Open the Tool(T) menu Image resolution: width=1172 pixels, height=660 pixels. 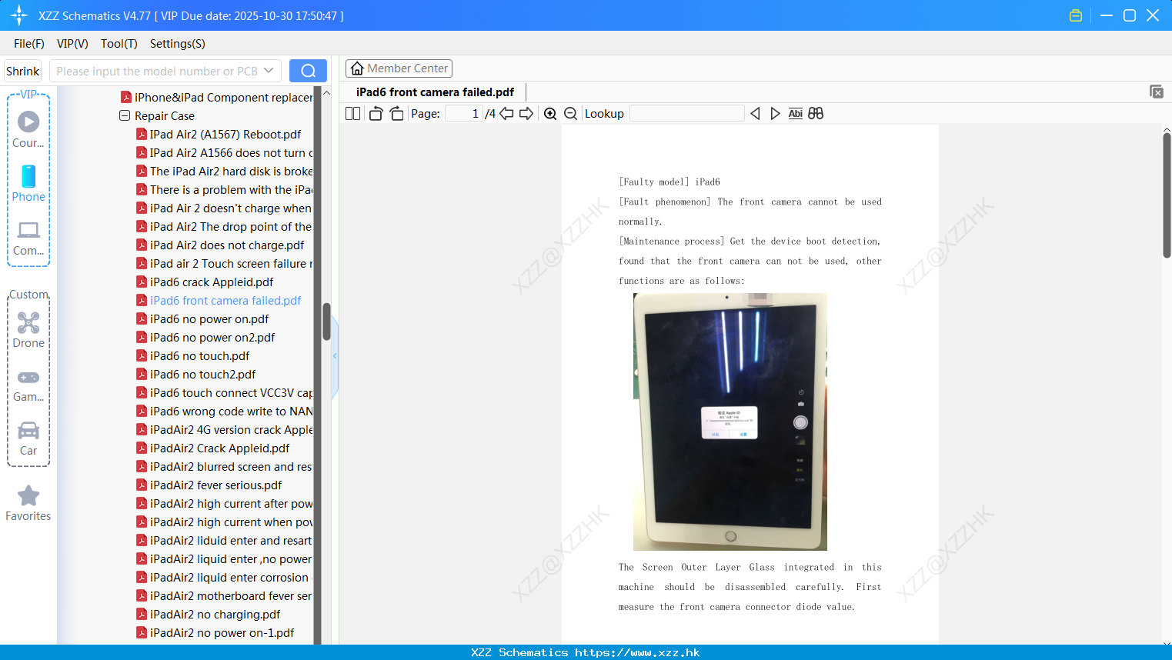coord(119,44)
